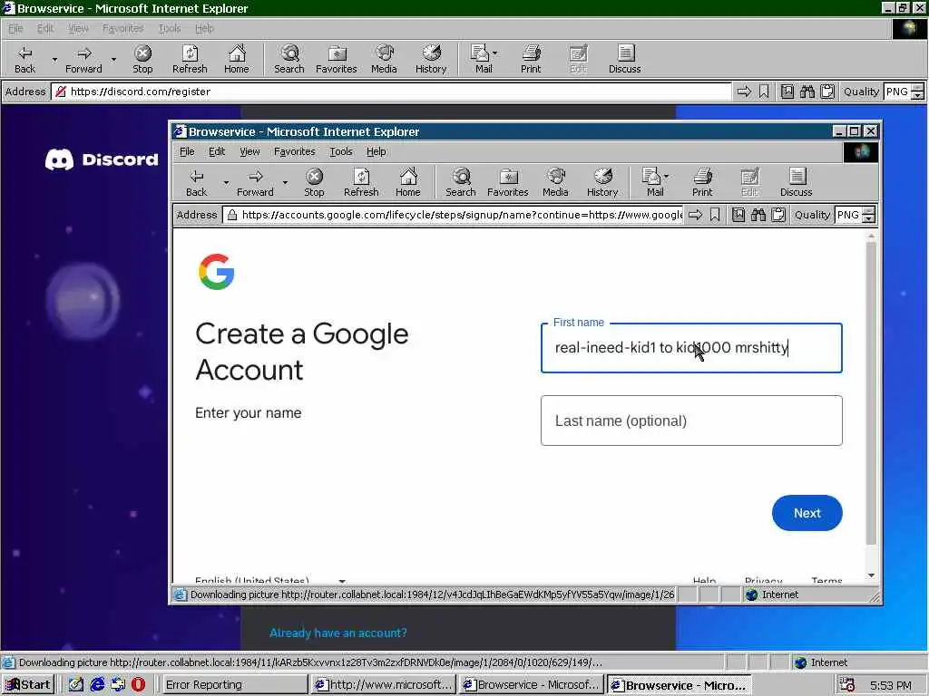This screenshot has width=929, height=696.
Task: Click the Go arrow in Discord window address bar
Action: 744,92
